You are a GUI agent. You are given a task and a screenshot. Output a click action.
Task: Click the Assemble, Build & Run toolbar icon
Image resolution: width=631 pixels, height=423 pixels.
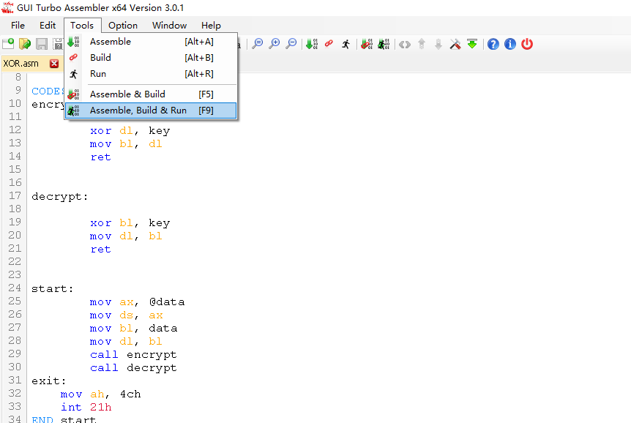[x=384, y=44]
